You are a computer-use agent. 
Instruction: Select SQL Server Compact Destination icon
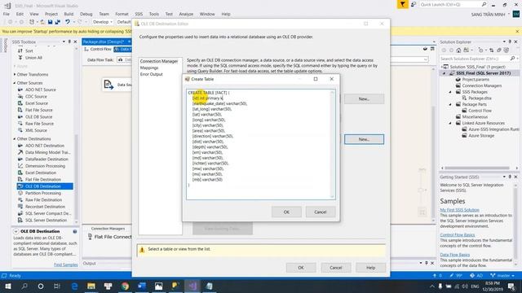pos(20,213)
